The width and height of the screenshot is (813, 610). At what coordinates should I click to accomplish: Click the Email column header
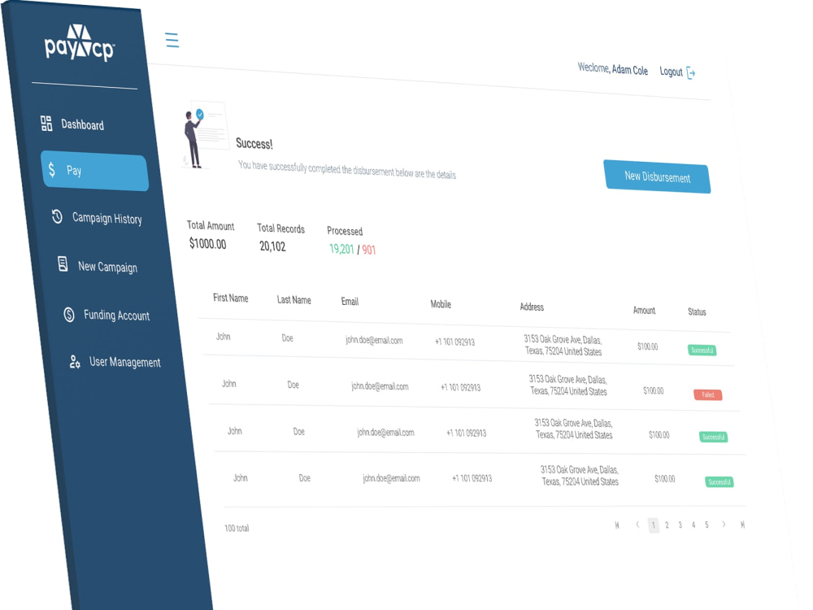350,302
